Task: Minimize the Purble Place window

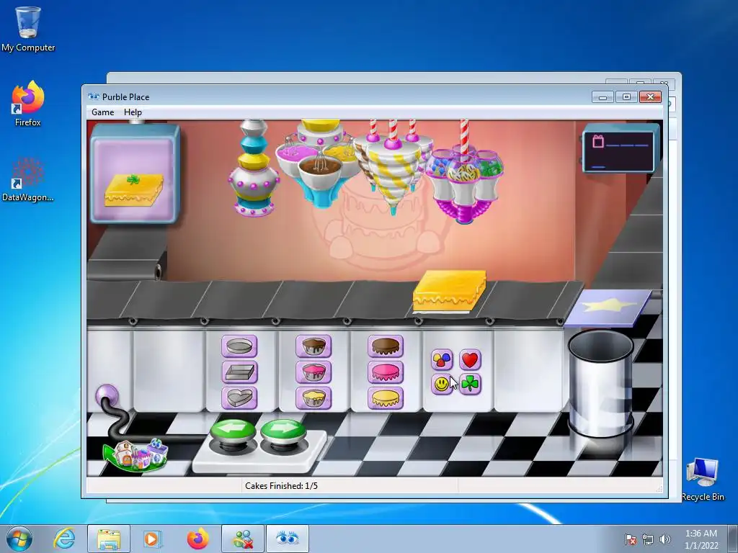Action: [x=603, y=97]
